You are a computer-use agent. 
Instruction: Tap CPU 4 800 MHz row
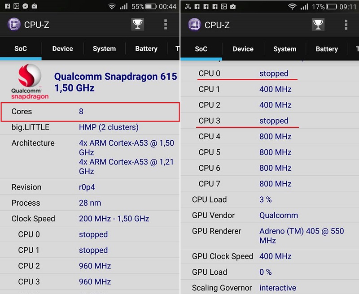(270, 137)
